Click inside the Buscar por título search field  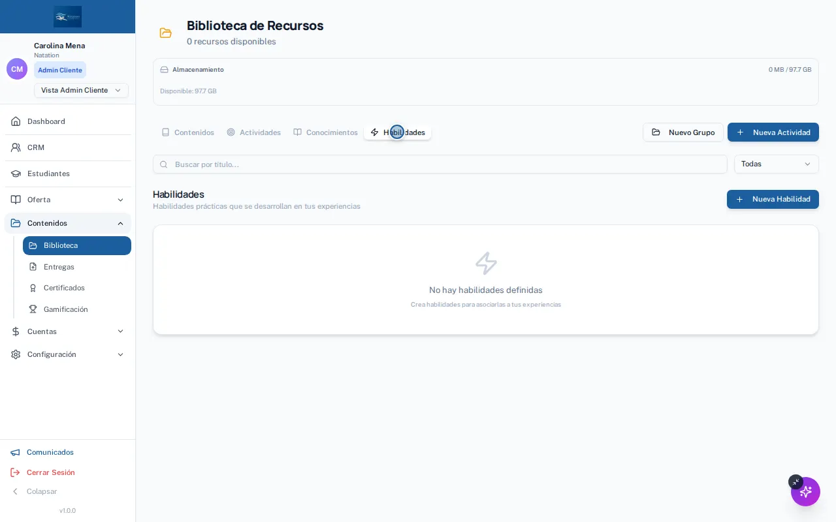pos(440,164)
